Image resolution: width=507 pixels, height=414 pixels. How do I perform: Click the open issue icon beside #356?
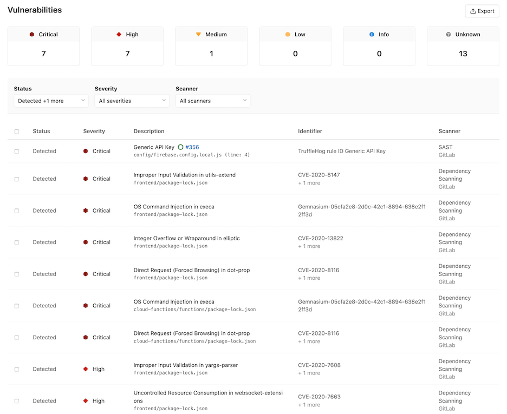[180, 147]
